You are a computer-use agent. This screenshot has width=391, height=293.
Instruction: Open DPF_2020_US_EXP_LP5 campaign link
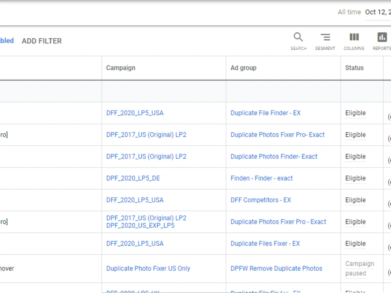tap(140, 225)
